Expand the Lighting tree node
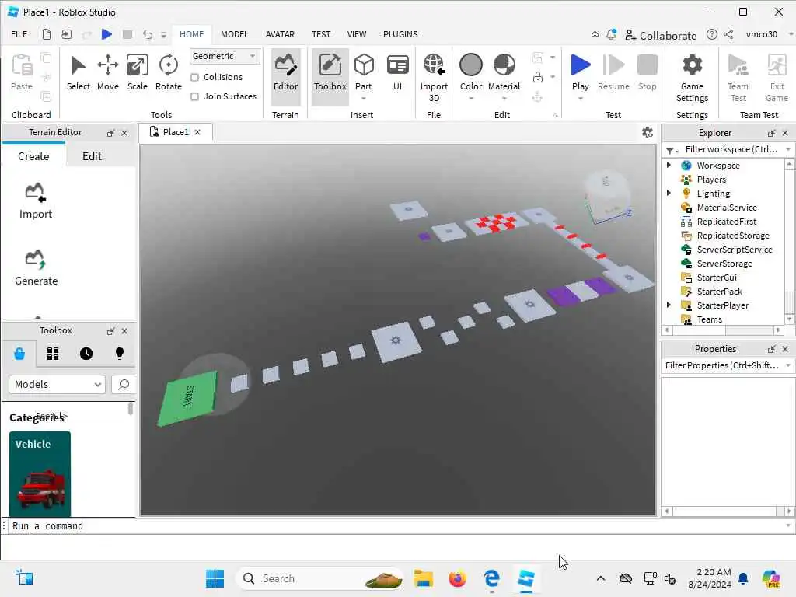 click(669, 193)
